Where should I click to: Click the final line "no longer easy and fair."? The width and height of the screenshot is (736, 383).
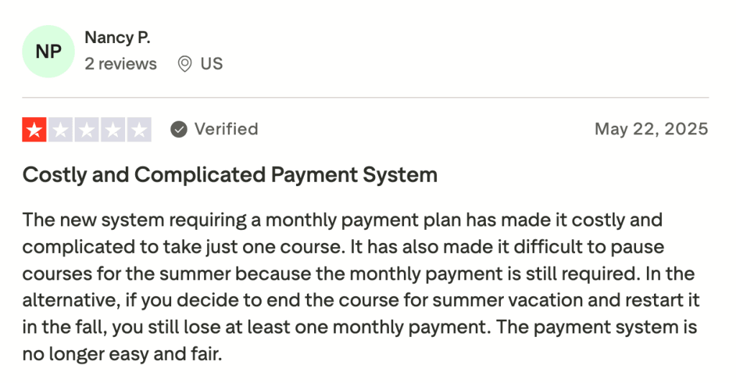[x=123, y=354]
